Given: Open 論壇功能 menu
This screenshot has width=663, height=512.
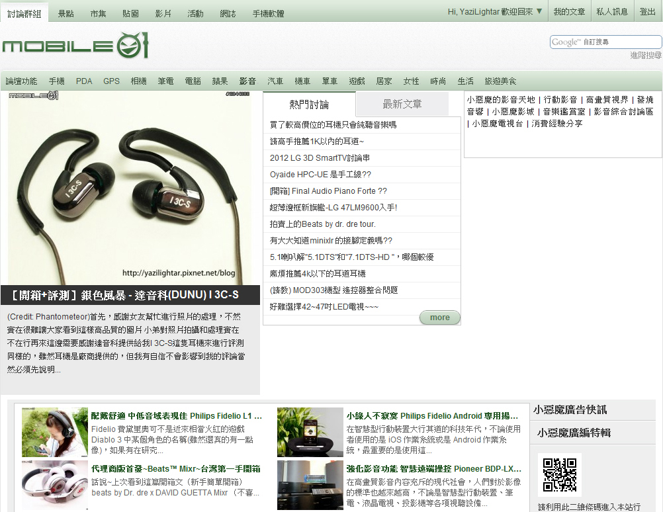Looking at the screenshot, I should pos(22,81).
